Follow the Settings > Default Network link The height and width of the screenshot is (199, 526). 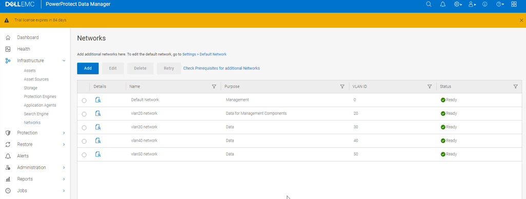(x=204, y=54)
